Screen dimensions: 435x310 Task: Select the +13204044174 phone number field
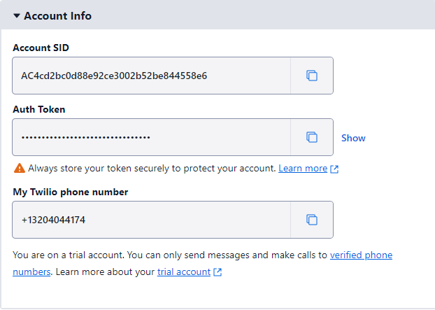point(152,220)
